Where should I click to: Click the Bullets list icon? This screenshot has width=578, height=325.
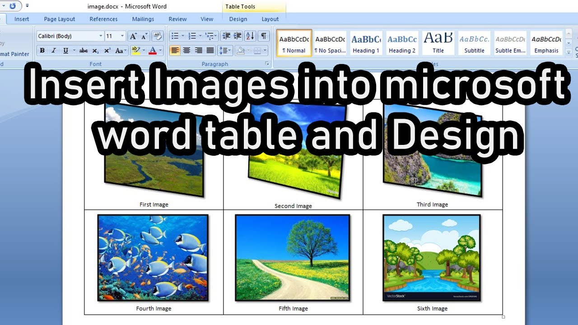(x=175, y=36)
